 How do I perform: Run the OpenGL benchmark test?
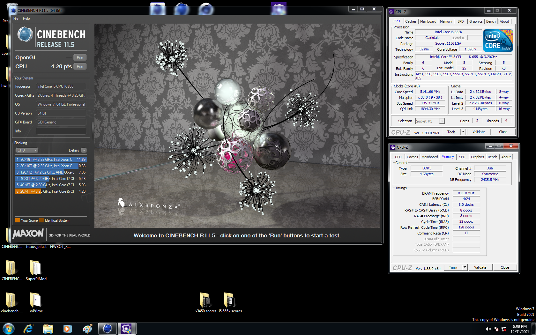coord(80,58)
